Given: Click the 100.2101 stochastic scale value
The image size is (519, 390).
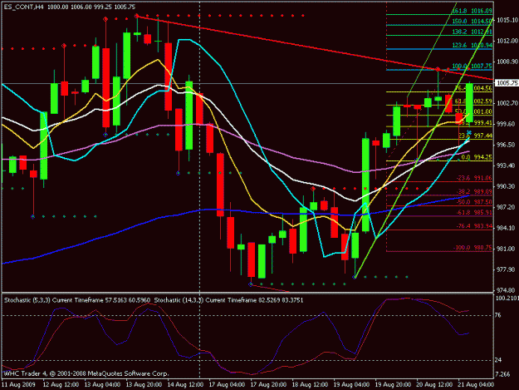Looking at the screenshot, I should click(507, 299).
